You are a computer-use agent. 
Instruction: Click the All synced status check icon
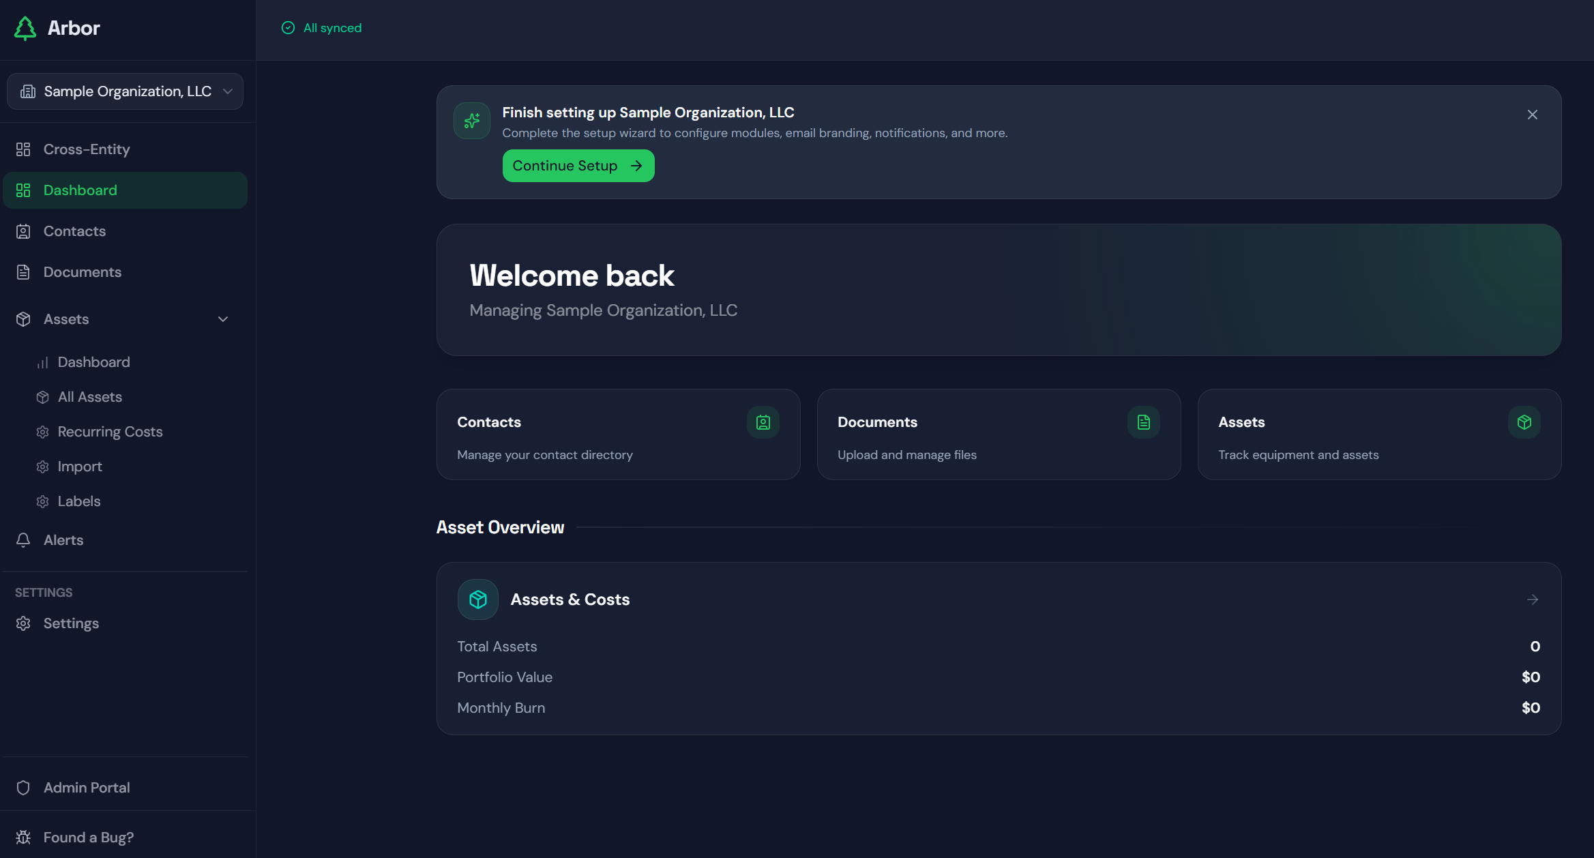[289, 28]
